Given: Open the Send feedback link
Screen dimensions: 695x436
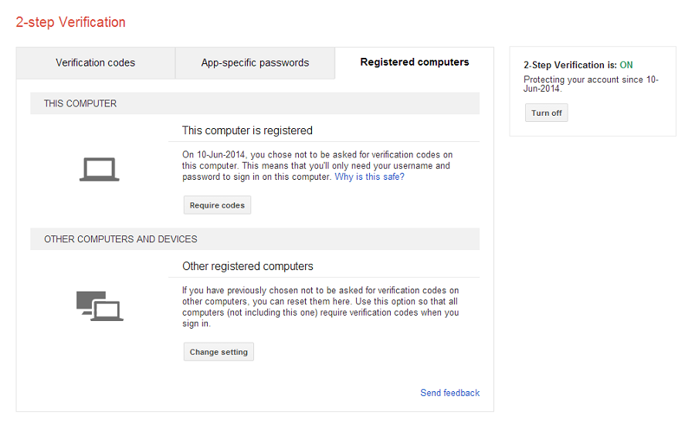Looking at the screenshot, I should (450, 393).
